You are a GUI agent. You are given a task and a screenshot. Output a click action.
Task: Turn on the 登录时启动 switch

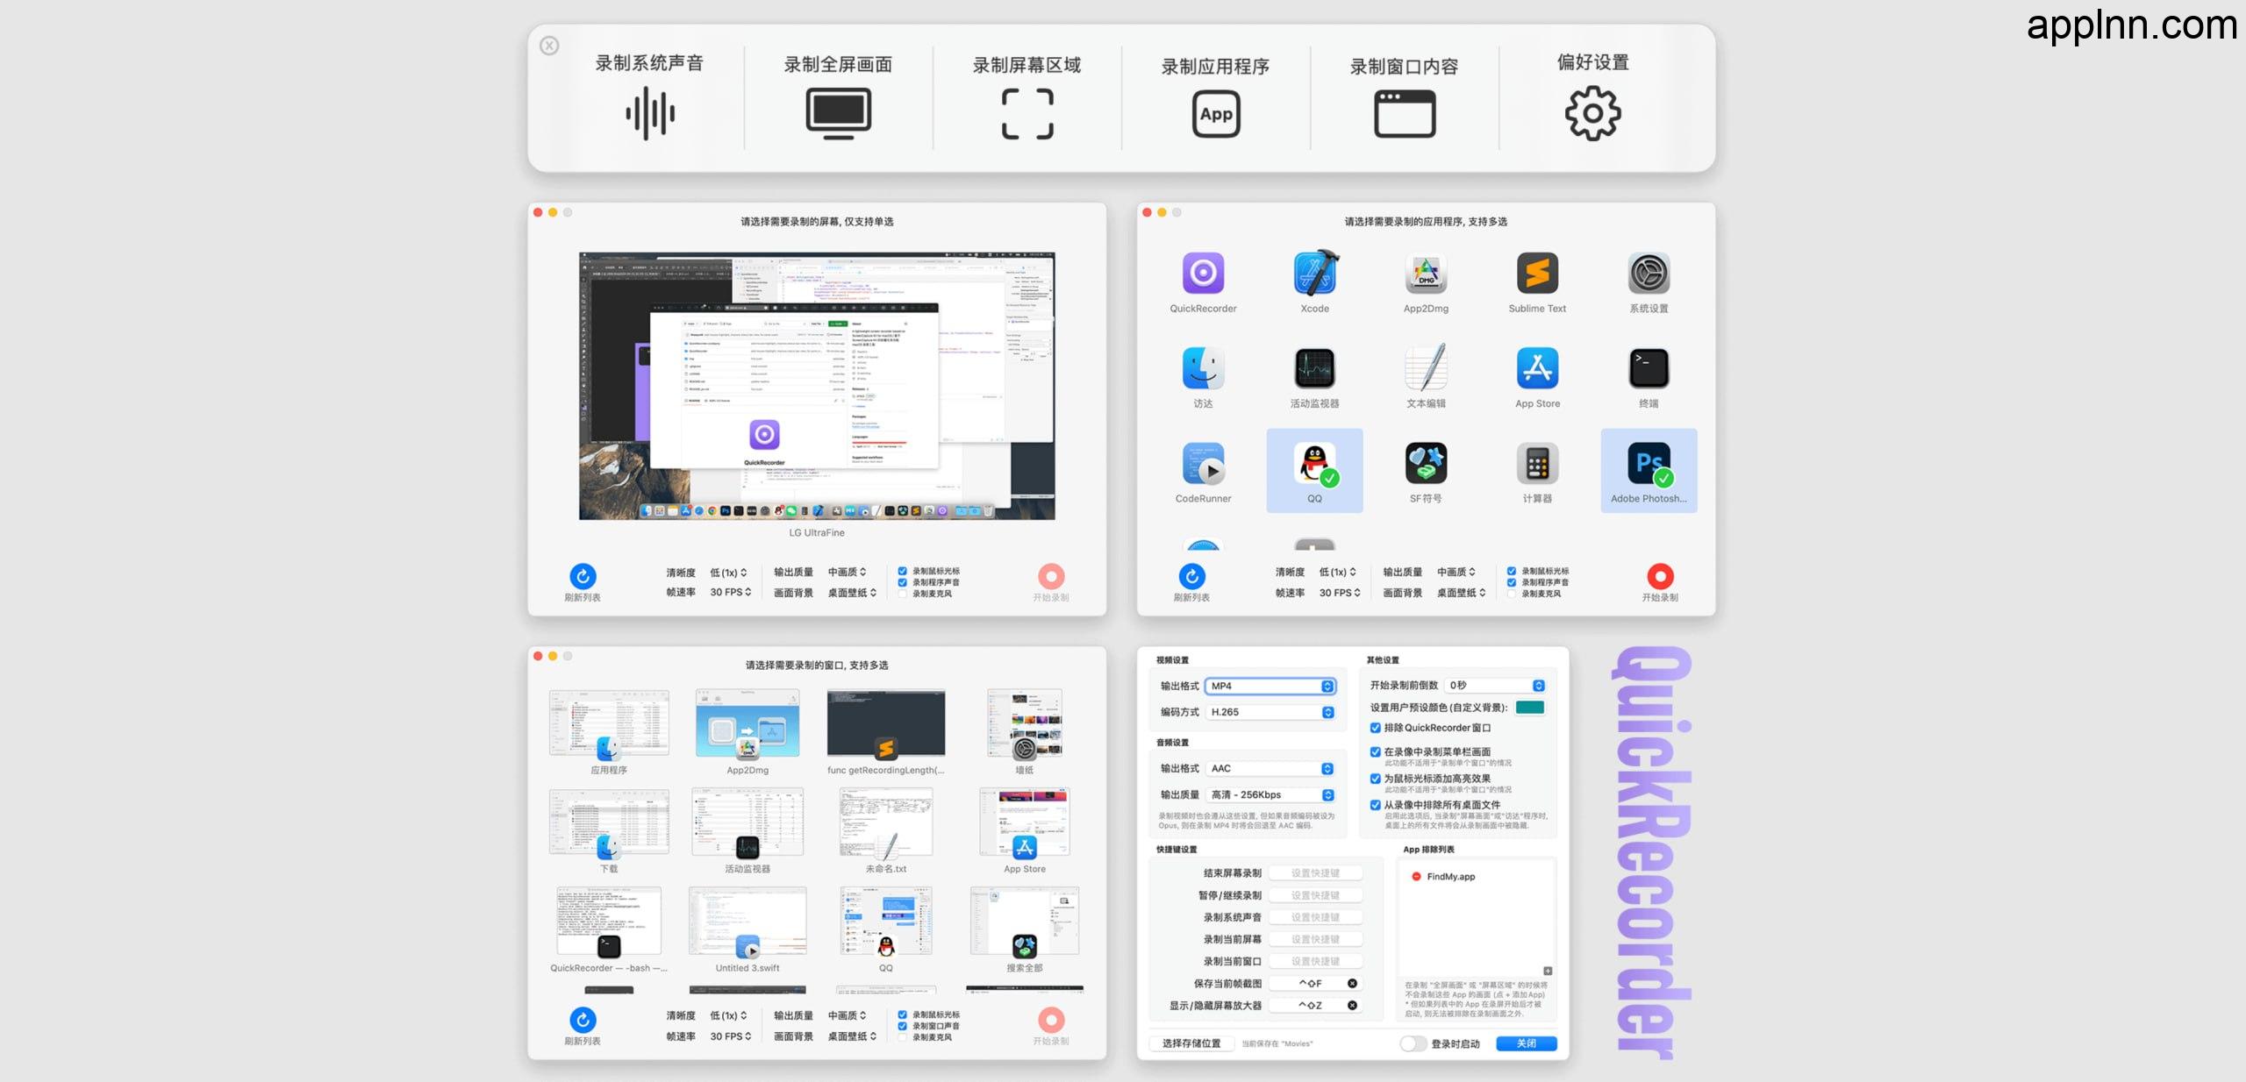point(1414,1043)
